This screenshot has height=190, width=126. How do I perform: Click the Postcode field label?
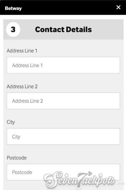pyautogui.click(x=17, y=158)
